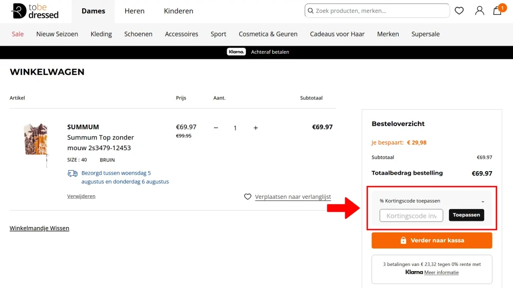Click Toepassen button for discount code
Screen dimensions: 513x288
coord(466,215)
